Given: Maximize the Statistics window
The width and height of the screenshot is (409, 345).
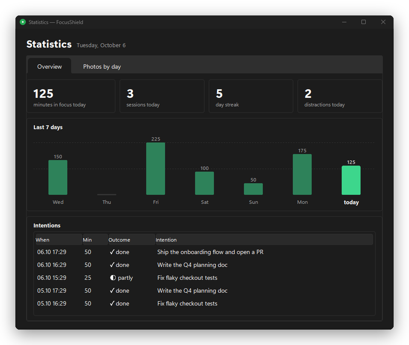Looking at the screenshot, I should (x=364, y=22).
